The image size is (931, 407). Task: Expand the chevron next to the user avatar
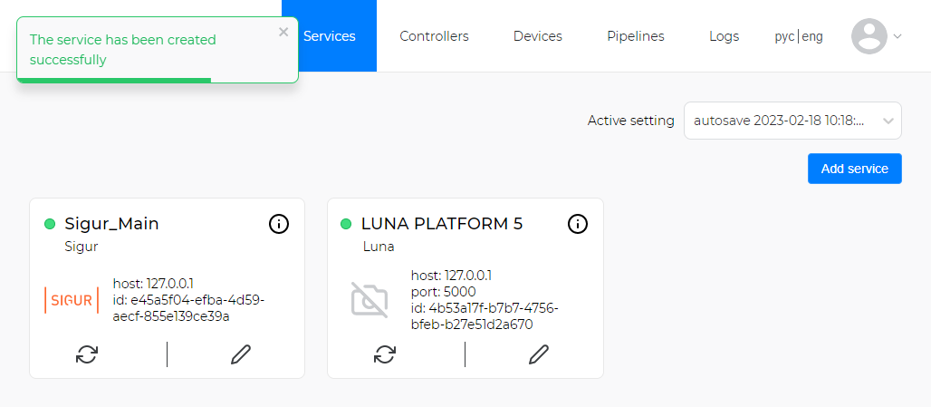click(x=897, y=36)
